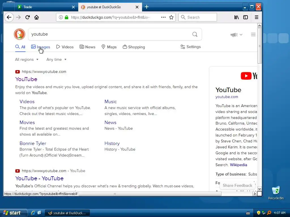Open the Movies sitelink

(x=27, y=122)
